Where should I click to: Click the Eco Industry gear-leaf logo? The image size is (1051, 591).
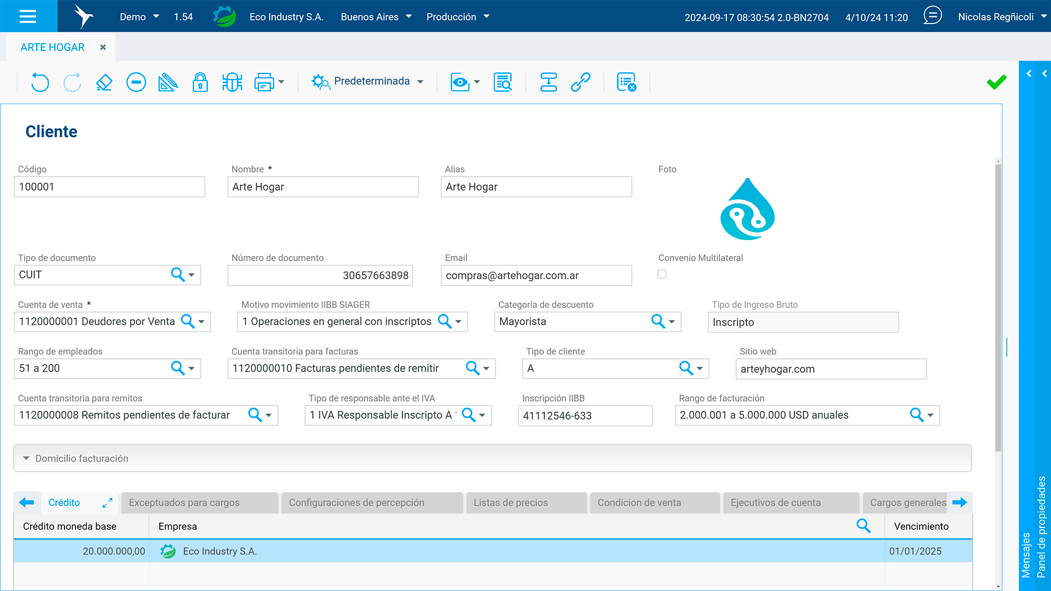224,16
